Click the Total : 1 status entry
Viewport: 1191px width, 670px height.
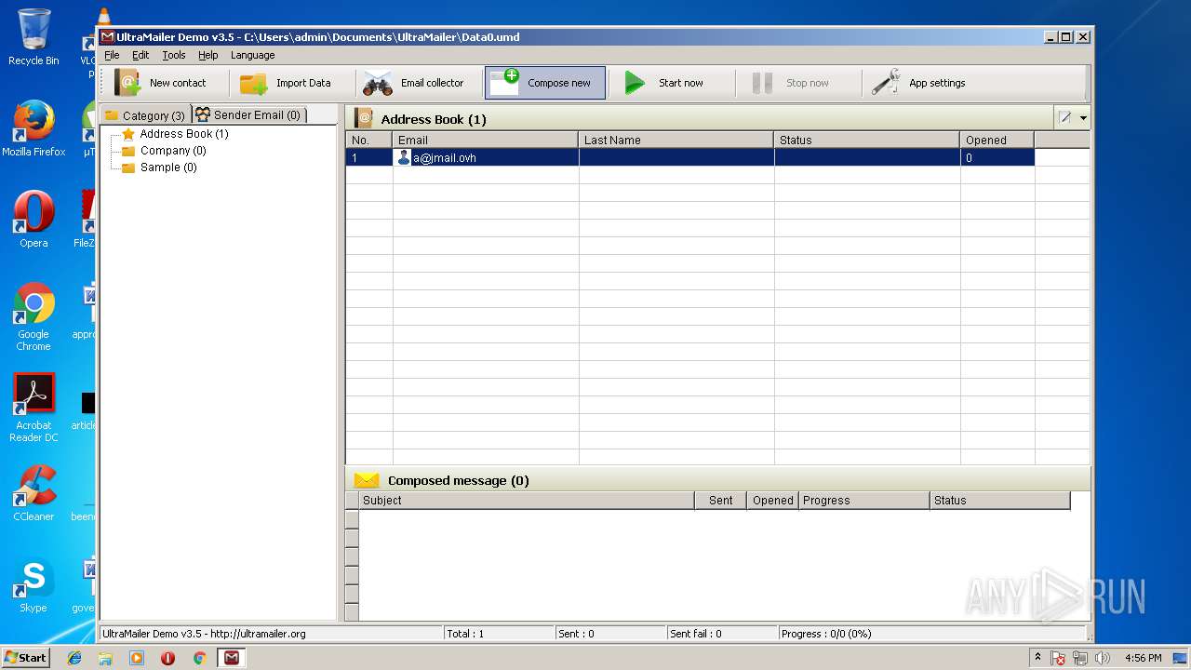click(x=465, y=634)
